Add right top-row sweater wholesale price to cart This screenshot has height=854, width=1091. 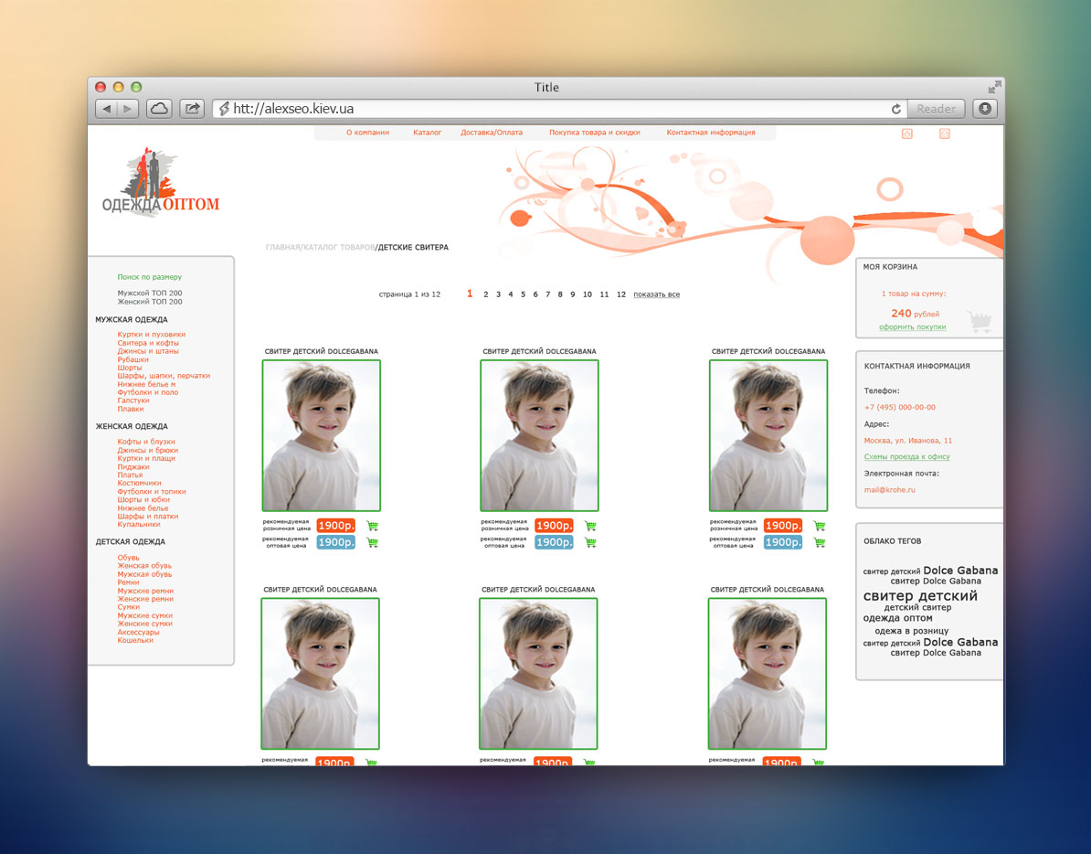pyautogui.click(x=820, y=542)
